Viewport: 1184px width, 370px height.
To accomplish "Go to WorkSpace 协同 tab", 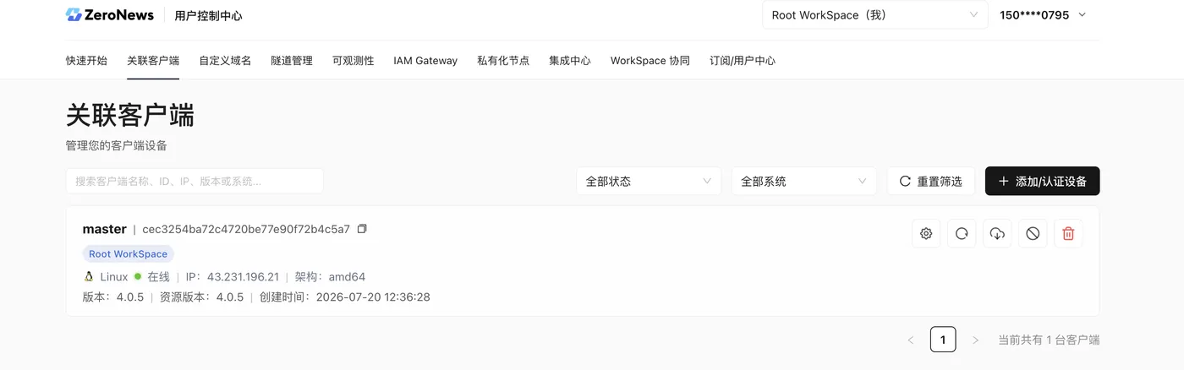I will click(650, 61).
